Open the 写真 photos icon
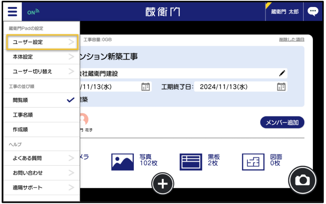326x204 pixels. pyautogui.click(x=122, y=162)
